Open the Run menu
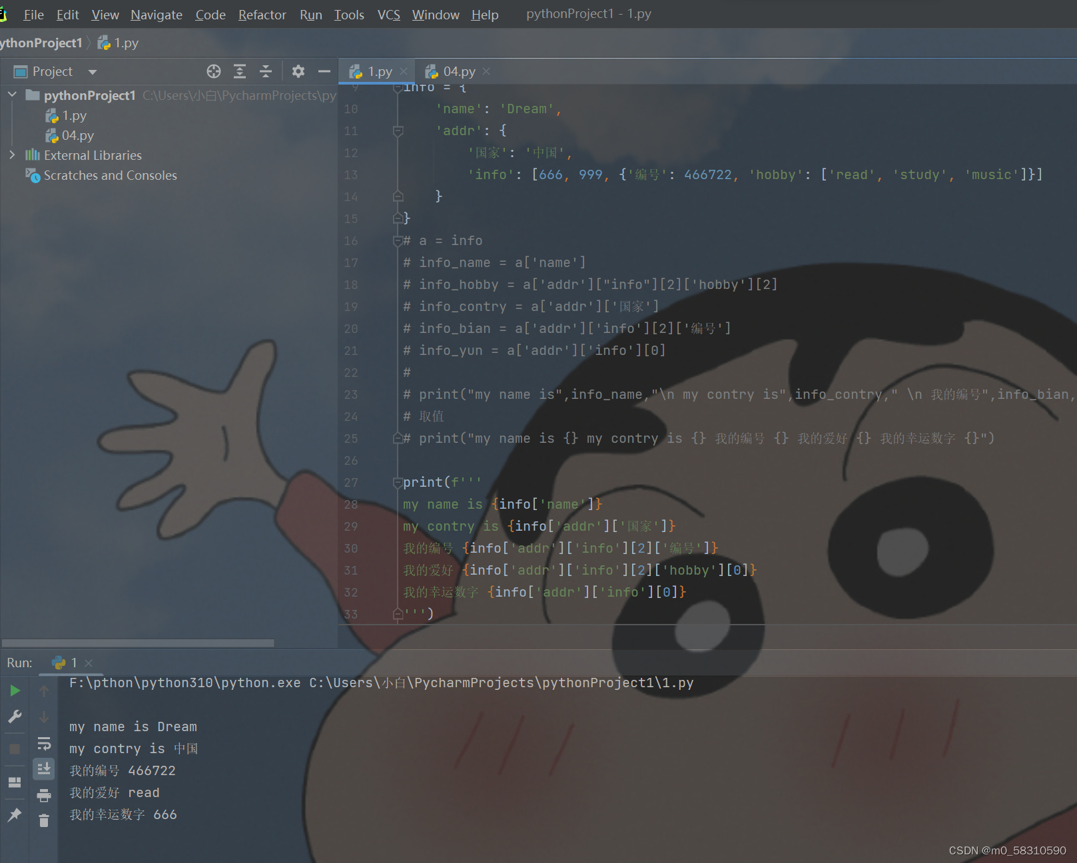Viewport: 1077px width, 863px height. (310, 15)
